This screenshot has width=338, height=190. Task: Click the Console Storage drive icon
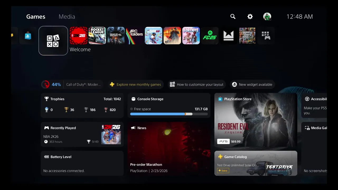click(133, 99)
